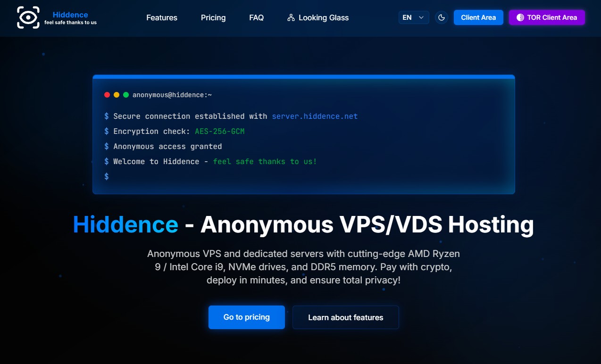Click the AMD Ryzen description paragraph
The height and width of the screenshot is (364, 601).
(303, 267)
